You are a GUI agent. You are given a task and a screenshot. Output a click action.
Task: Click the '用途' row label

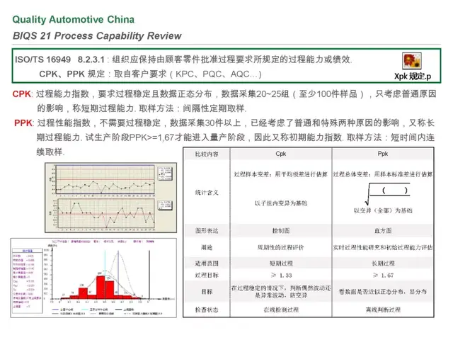coord(207,247)
